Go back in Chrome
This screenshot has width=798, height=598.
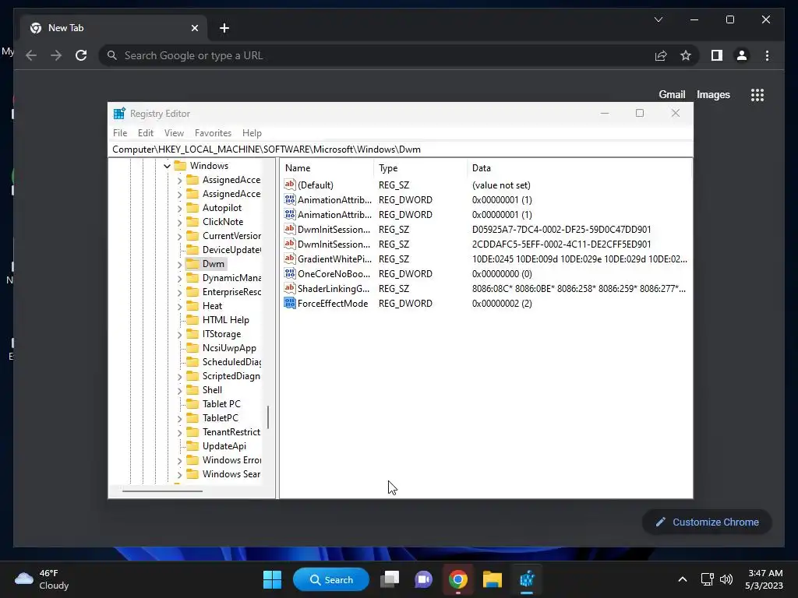point(31,55)
